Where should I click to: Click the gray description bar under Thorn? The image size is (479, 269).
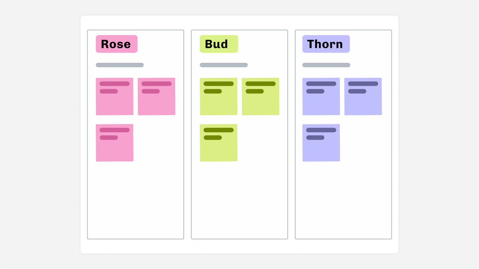point(326,65)
